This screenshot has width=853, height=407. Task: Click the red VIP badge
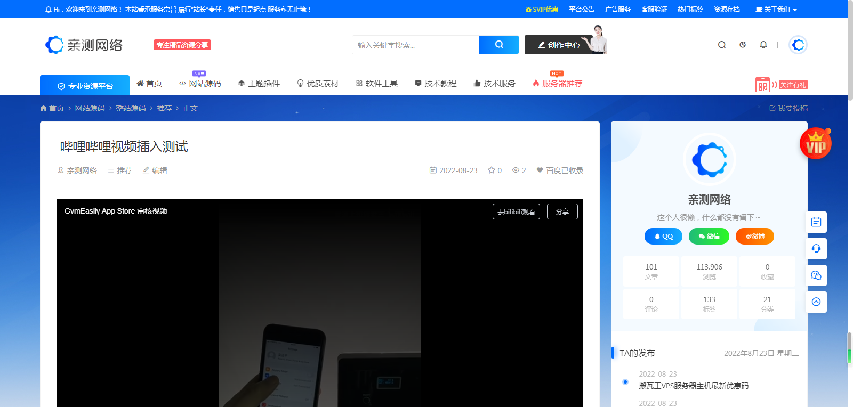coord(816,143)
